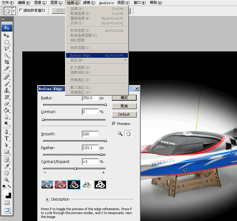
Task: Select the Paint Bucket tool
Action: (x=6, y=110)
